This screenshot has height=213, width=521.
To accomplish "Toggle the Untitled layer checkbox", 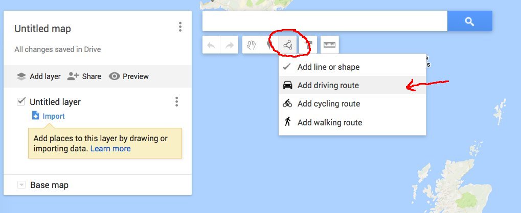I will (21, 101).
